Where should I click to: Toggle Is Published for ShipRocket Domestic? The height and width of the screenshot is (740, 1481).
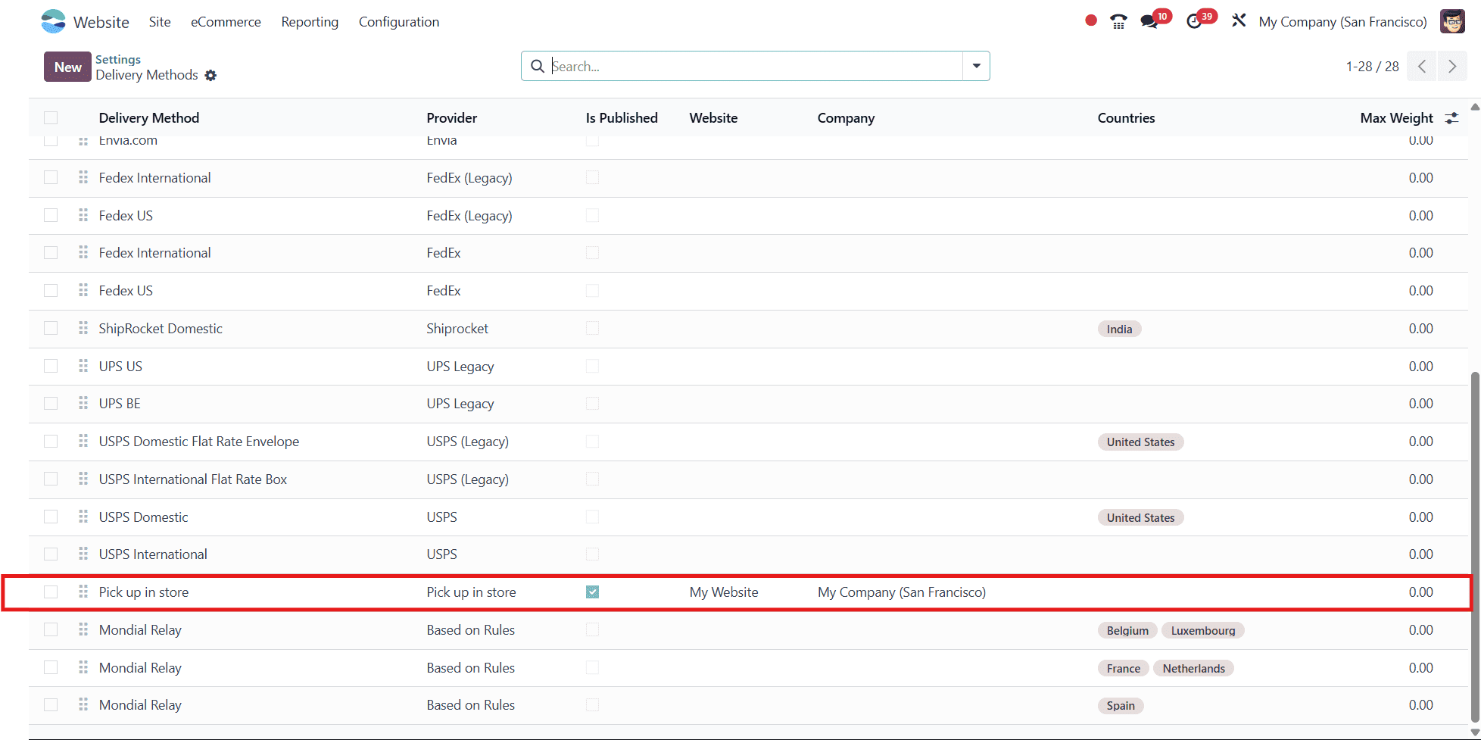592,328
